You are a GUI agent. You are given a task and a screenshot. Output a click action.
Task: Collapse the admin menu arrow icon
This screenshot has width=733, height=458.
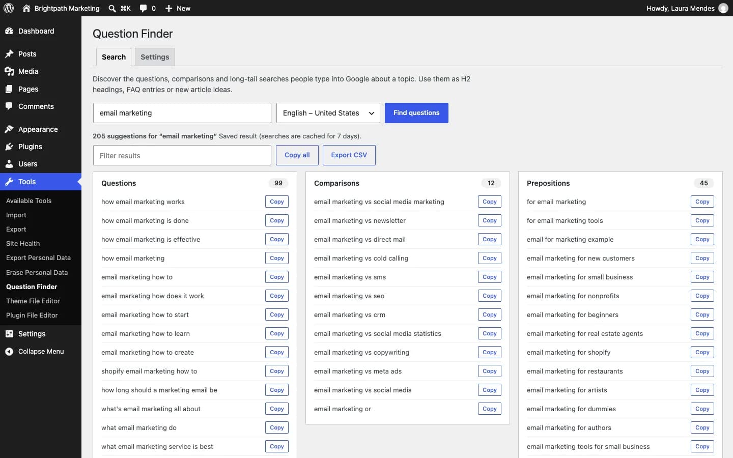pos(9,351)
